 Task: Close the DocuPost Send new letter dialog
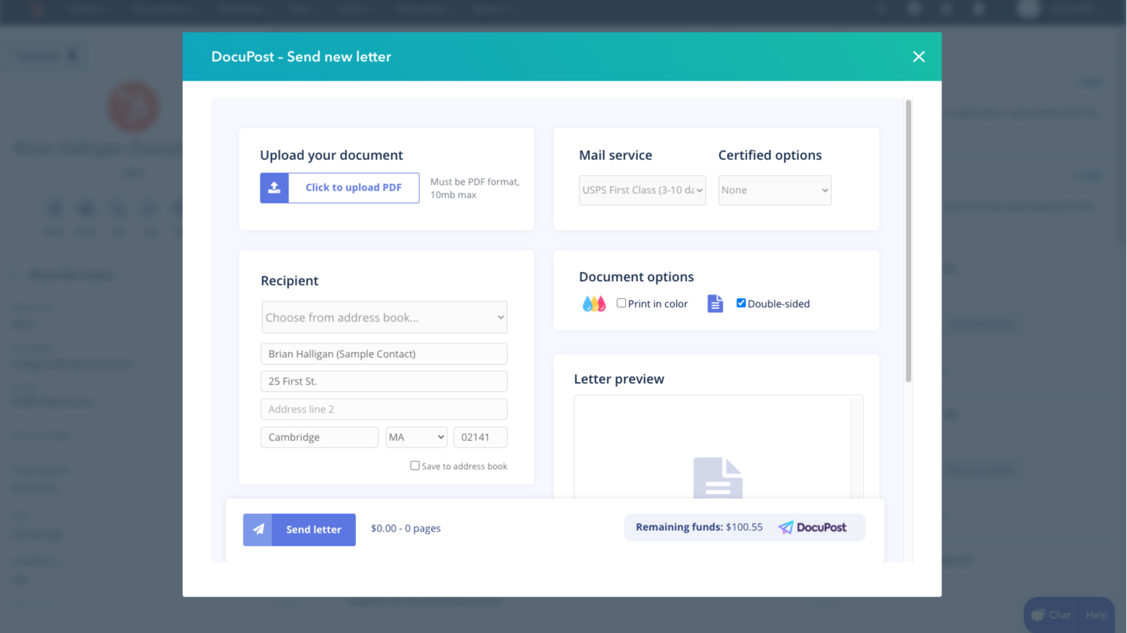pyautogui.click(x=919, y=57)
